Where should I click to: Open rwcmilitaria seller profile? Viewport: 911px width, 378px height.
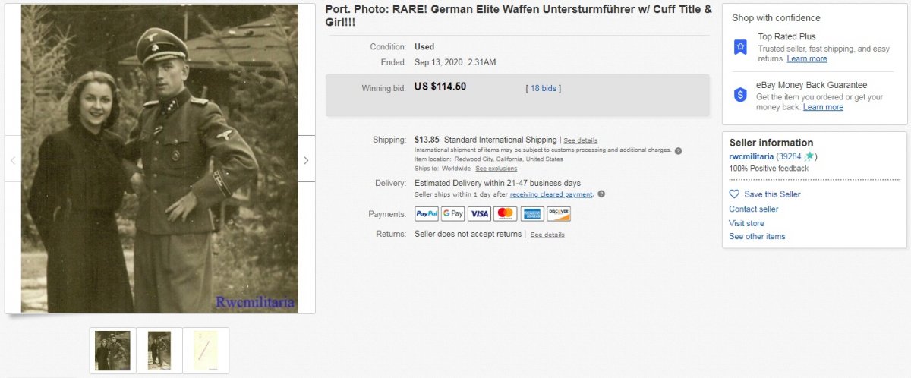pos(752,156)
